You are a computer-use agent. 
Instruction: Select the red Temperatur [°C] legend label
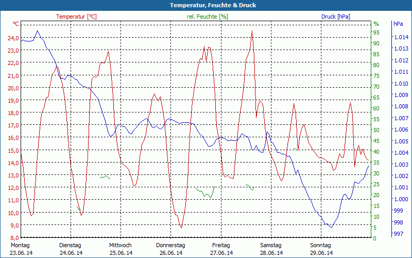[76, 17]
